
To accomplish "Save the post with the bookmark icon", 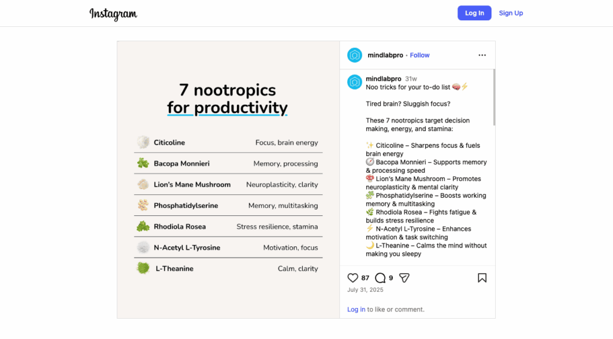I will [482, 277].
